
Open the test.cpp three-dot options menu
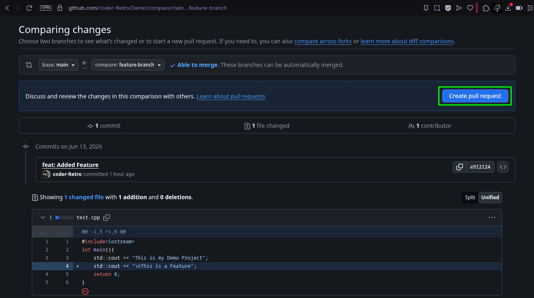(492, 218)
